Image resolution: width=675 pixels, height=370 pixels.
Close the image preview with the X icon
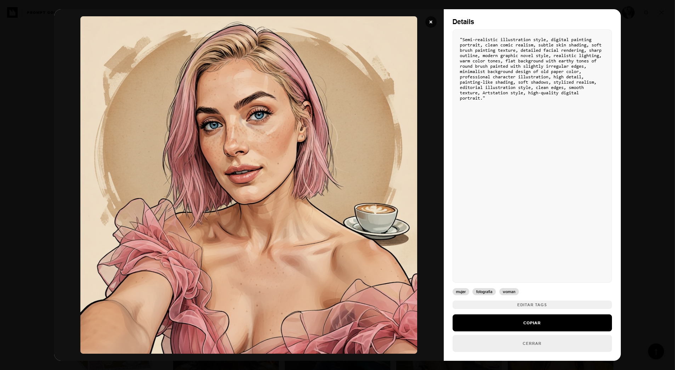pyautogui.click(x=431, y=22)
